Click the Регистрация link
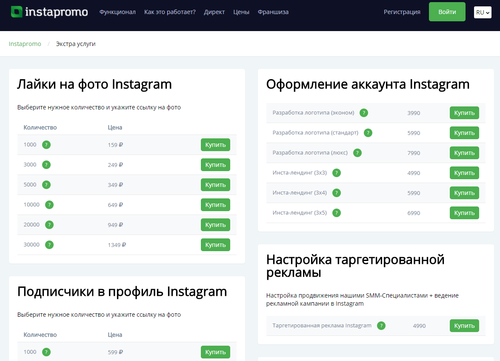Viewport: 500px width, 361px height. [402, 12]
